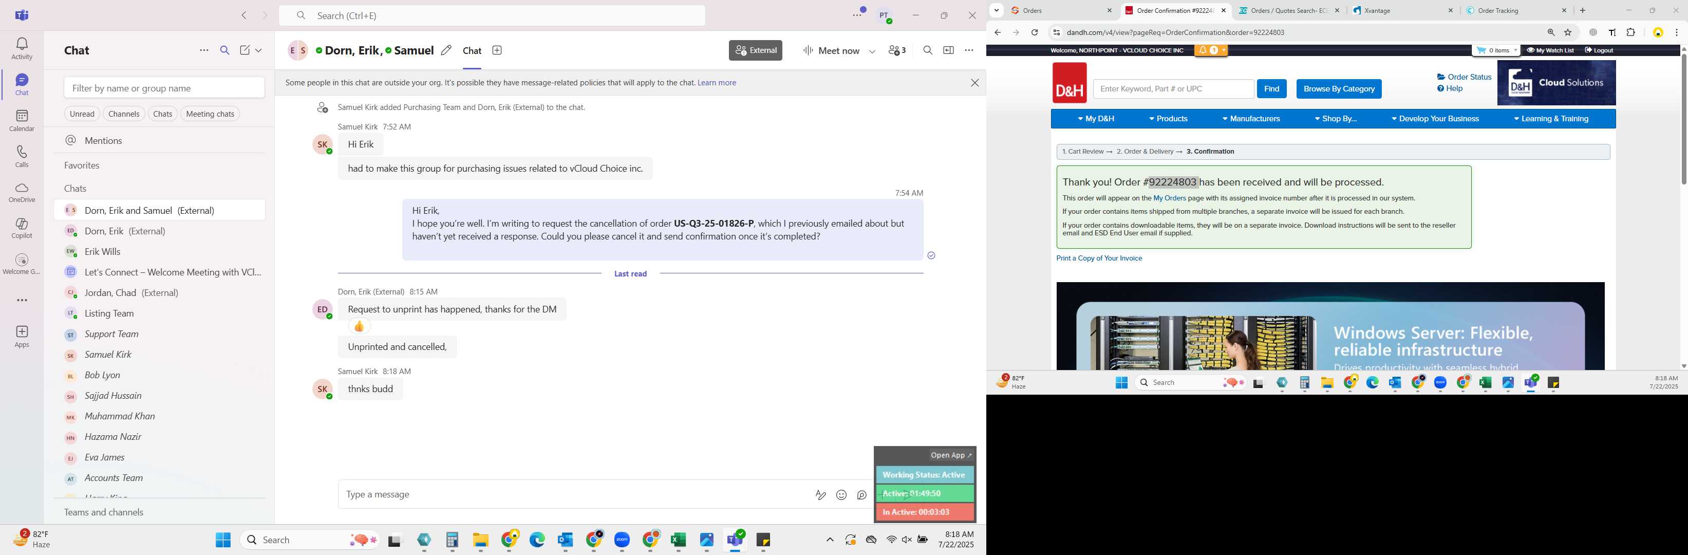Open Excel from the Windows taskbar
1688x555 pixels.
point(678,540)
